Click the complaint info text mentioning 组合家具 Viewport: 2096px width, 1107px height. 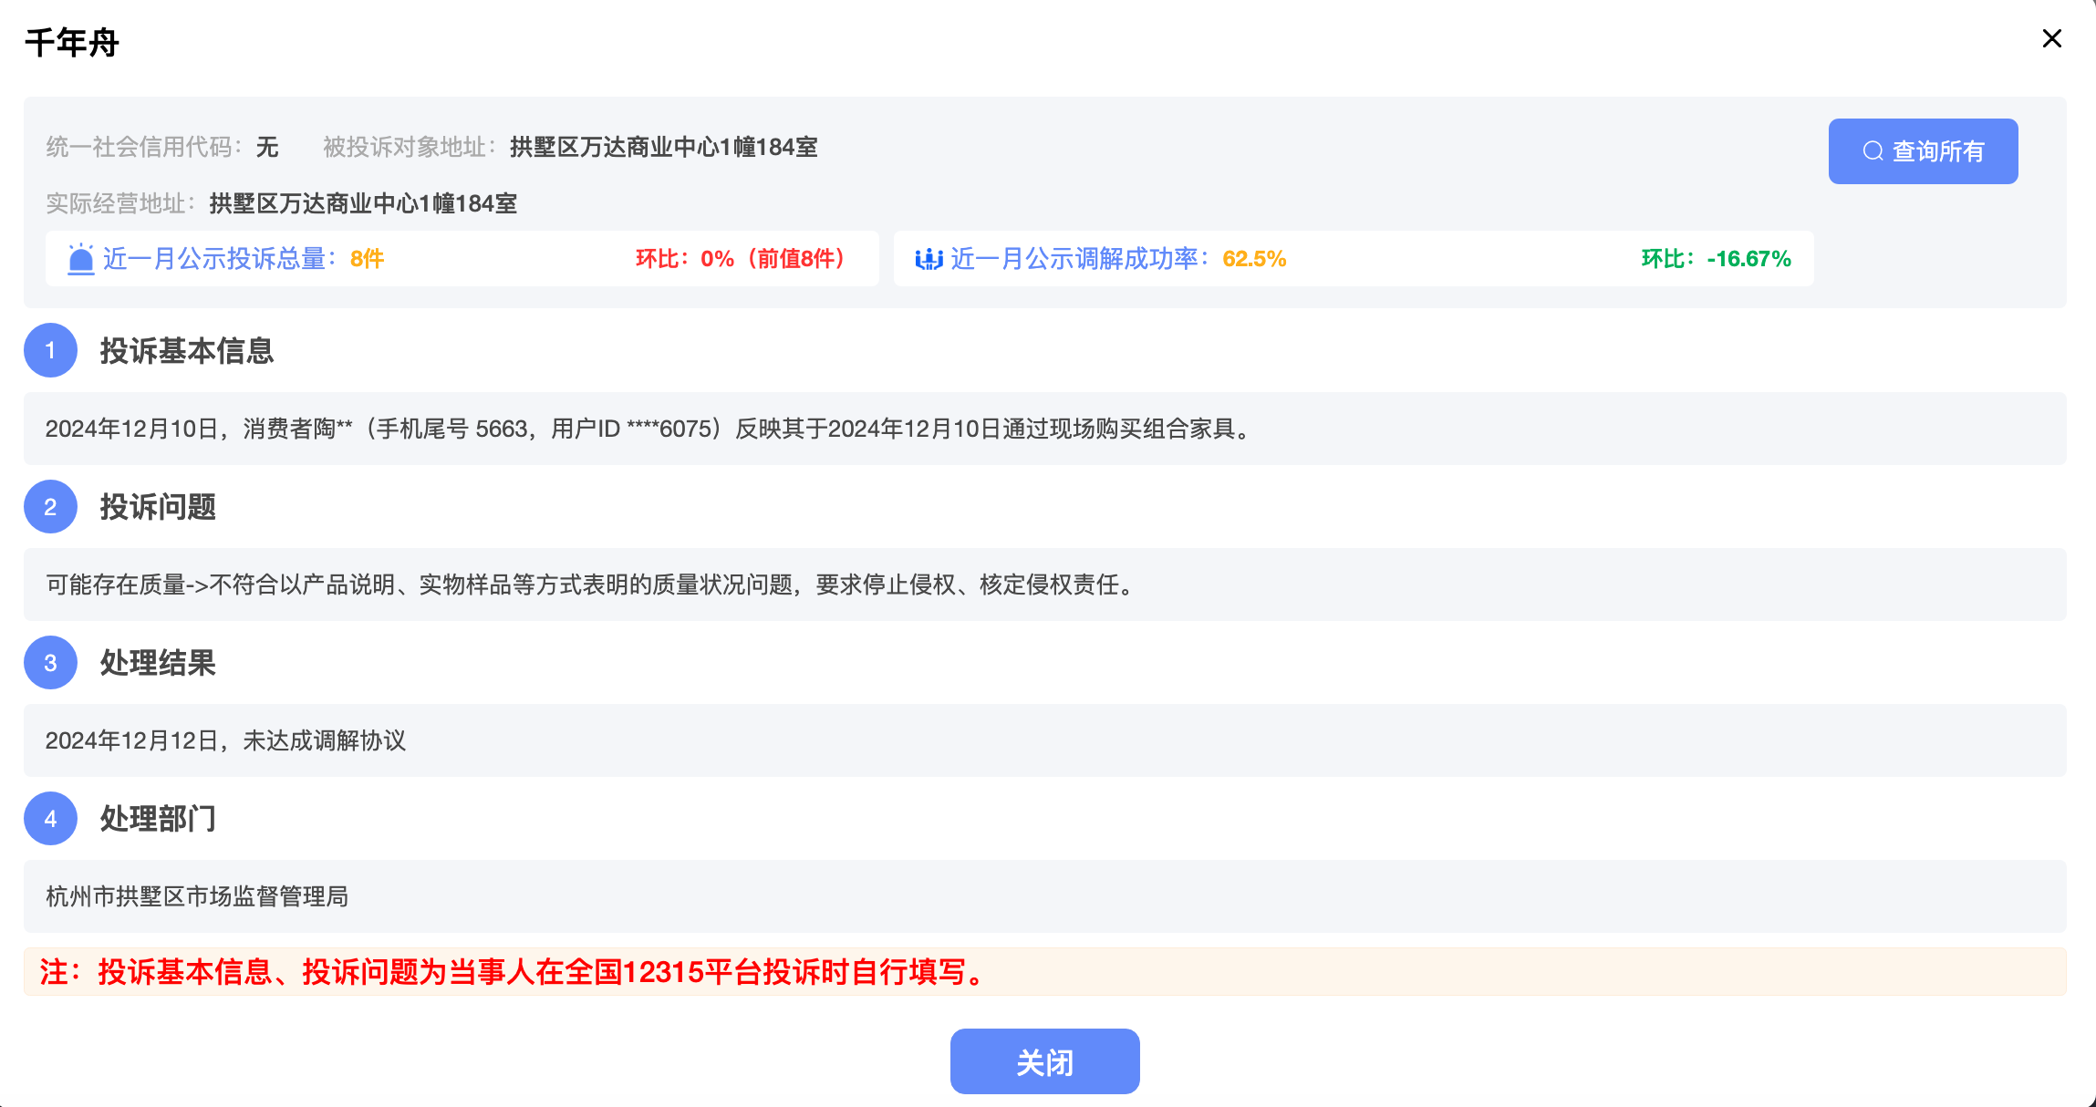coord(650,429)
